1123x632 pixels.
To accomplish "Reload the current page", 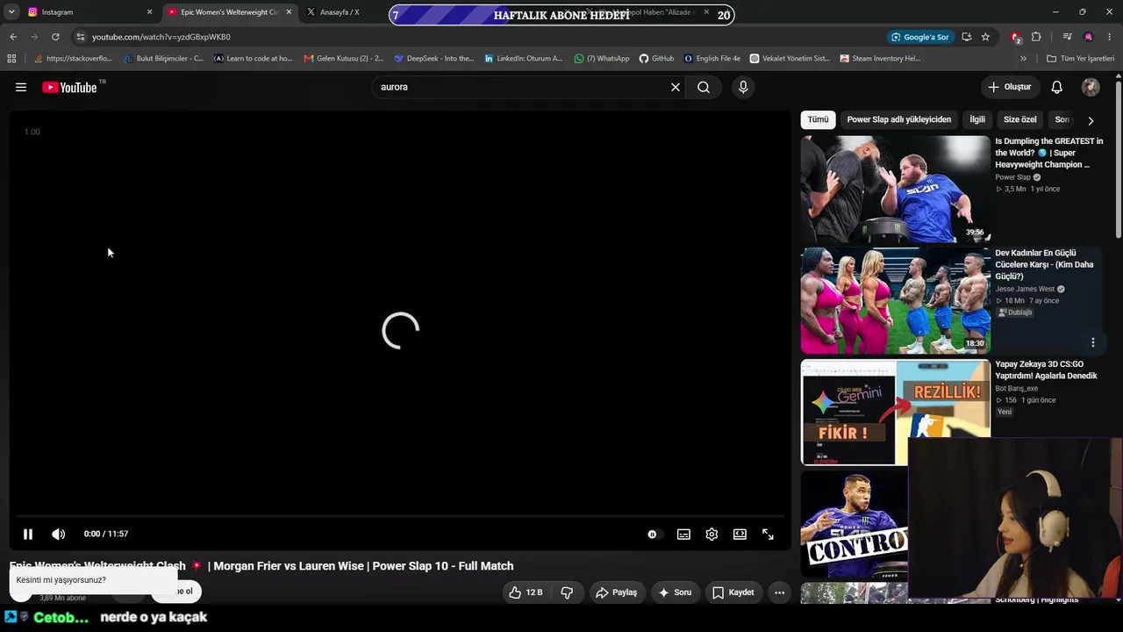I will [55, 37].
